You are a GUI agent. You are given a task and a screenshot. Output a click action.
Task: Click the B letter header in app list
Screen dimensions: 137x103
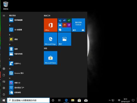click(10, 35)
